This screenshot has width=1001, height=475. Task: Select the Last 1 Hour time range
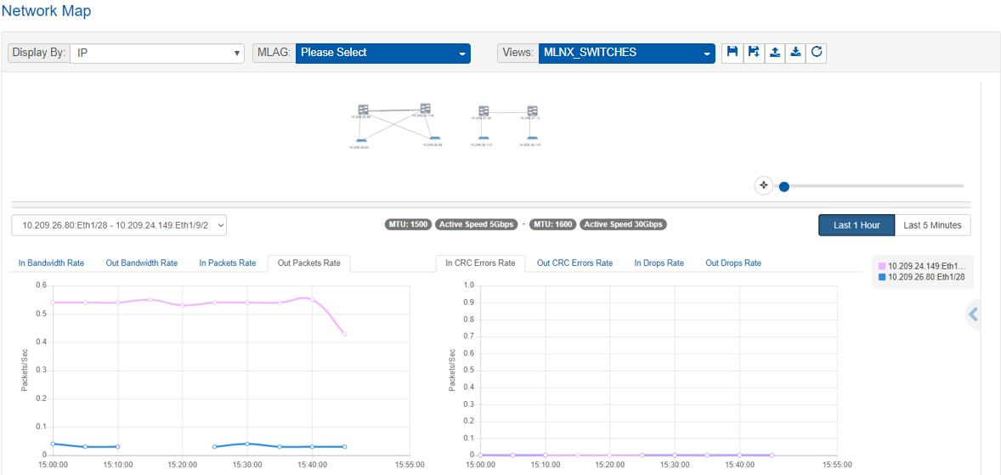point(856,225)
